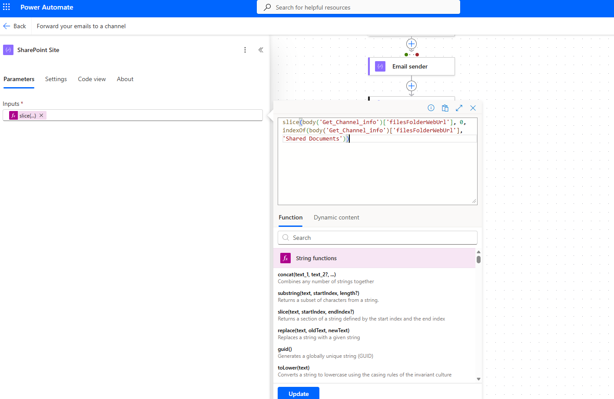Viewport: 614px width, 399px height.
Task: Choose the replace(text, oldText, newText) function
Action: (x=313, y=330)
